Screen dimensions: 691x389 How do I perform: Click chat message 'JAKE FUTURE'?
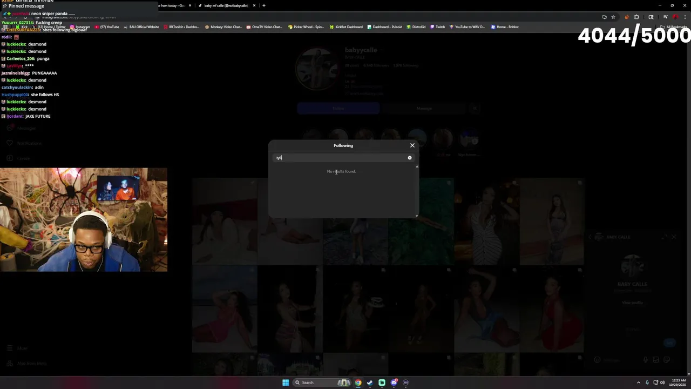coord(38,116)
